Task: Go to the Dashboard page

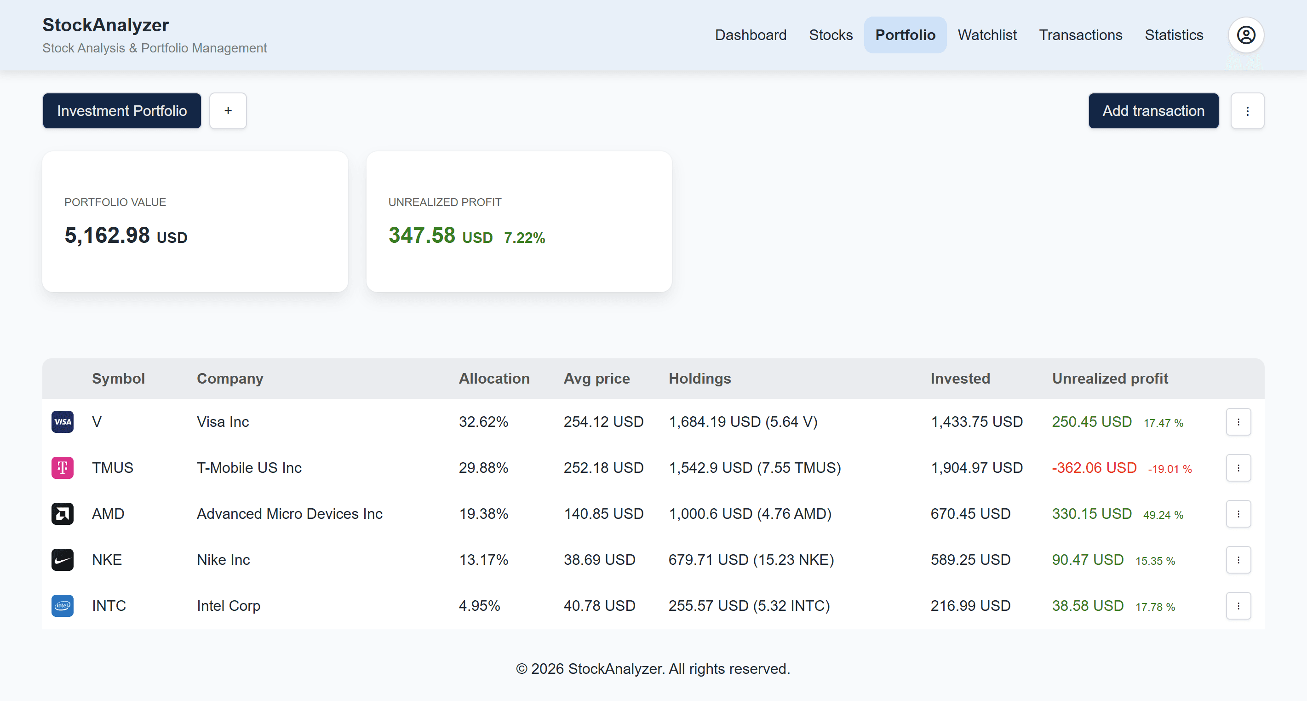Action: 751,35
